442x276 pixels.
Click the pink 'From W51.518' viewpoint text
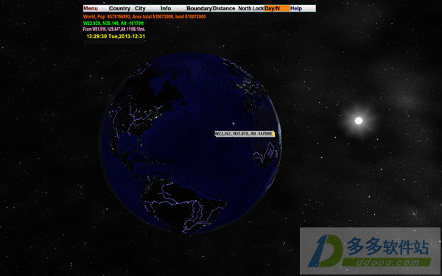114,29
